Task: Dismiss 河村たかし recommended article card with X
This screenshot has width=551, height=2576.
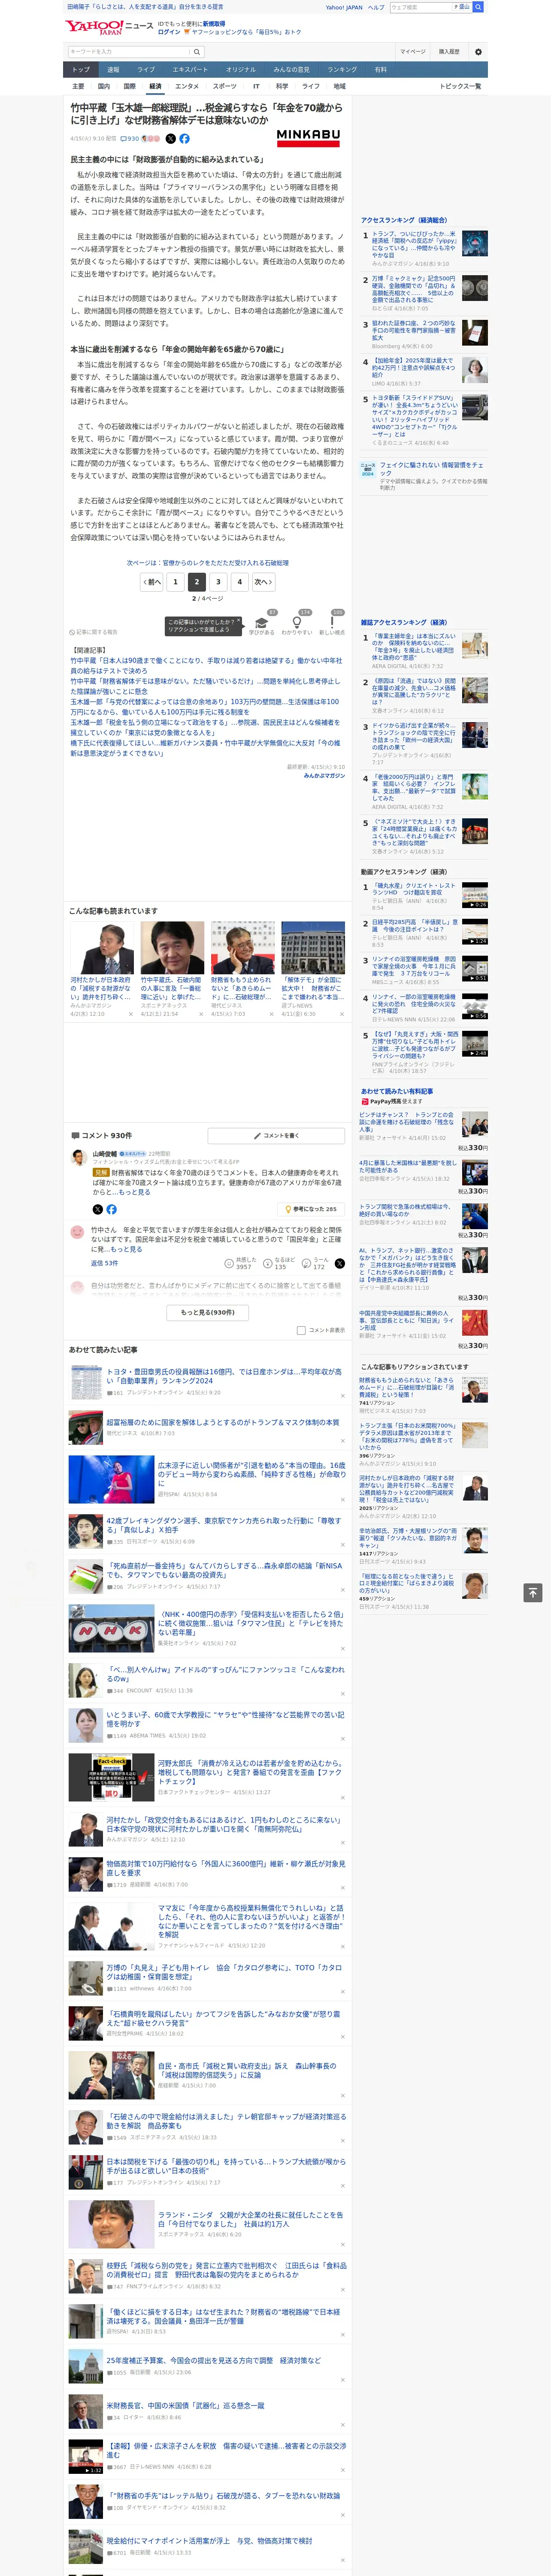Action: pos(130,1014)
